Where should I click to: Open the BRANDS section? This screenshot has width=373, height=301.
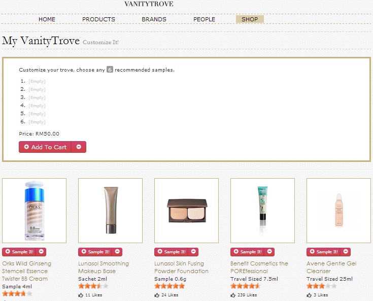pyautogui.click(x=154, y=19)
